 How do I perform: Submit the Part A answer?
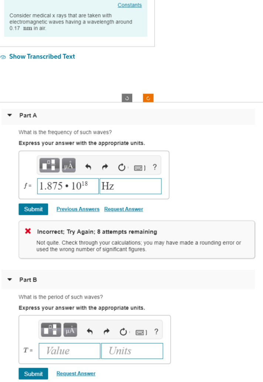33,209
